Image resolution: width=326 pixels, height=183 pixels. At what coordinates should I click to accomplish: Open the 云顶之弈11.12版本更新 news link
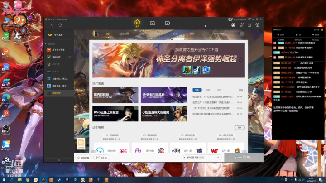(212, 102)
